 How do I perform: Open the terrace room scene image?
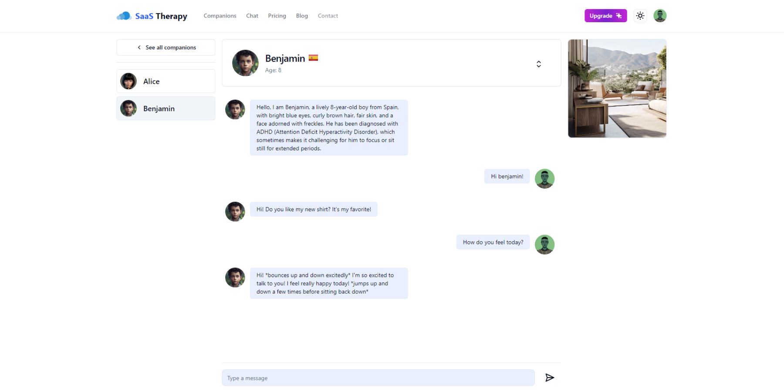(x=617, y=88)
